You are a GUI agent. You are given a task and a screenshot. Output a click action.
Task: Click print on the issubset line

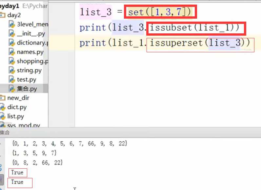[93, 28]
